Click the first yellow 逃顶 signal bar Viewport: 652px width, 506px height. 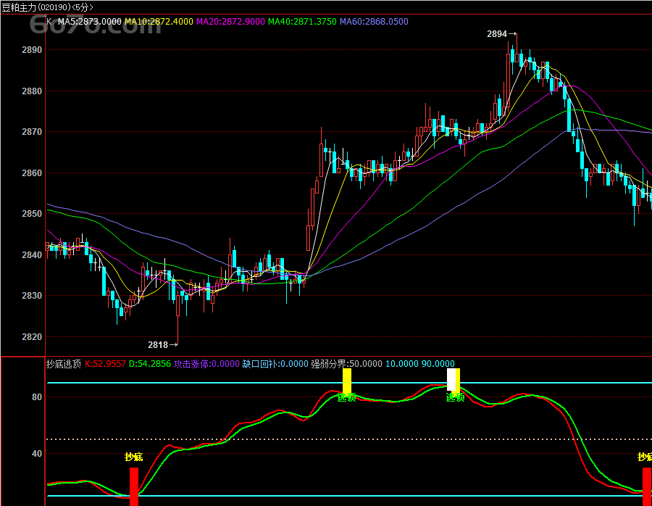[x=347, y=381]
